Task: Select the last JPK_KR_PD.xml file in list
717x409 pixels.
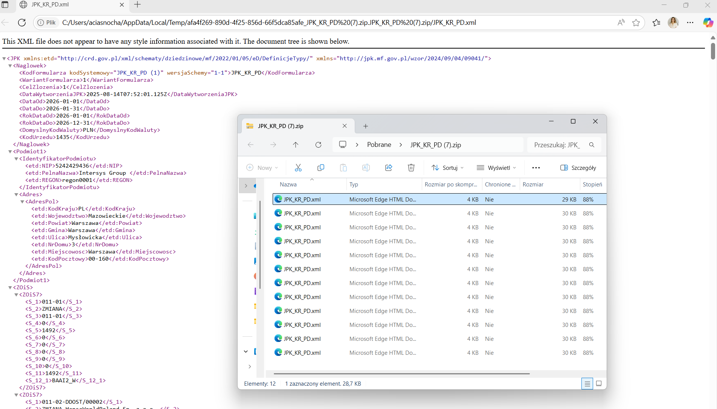Action: pos(439,353)
